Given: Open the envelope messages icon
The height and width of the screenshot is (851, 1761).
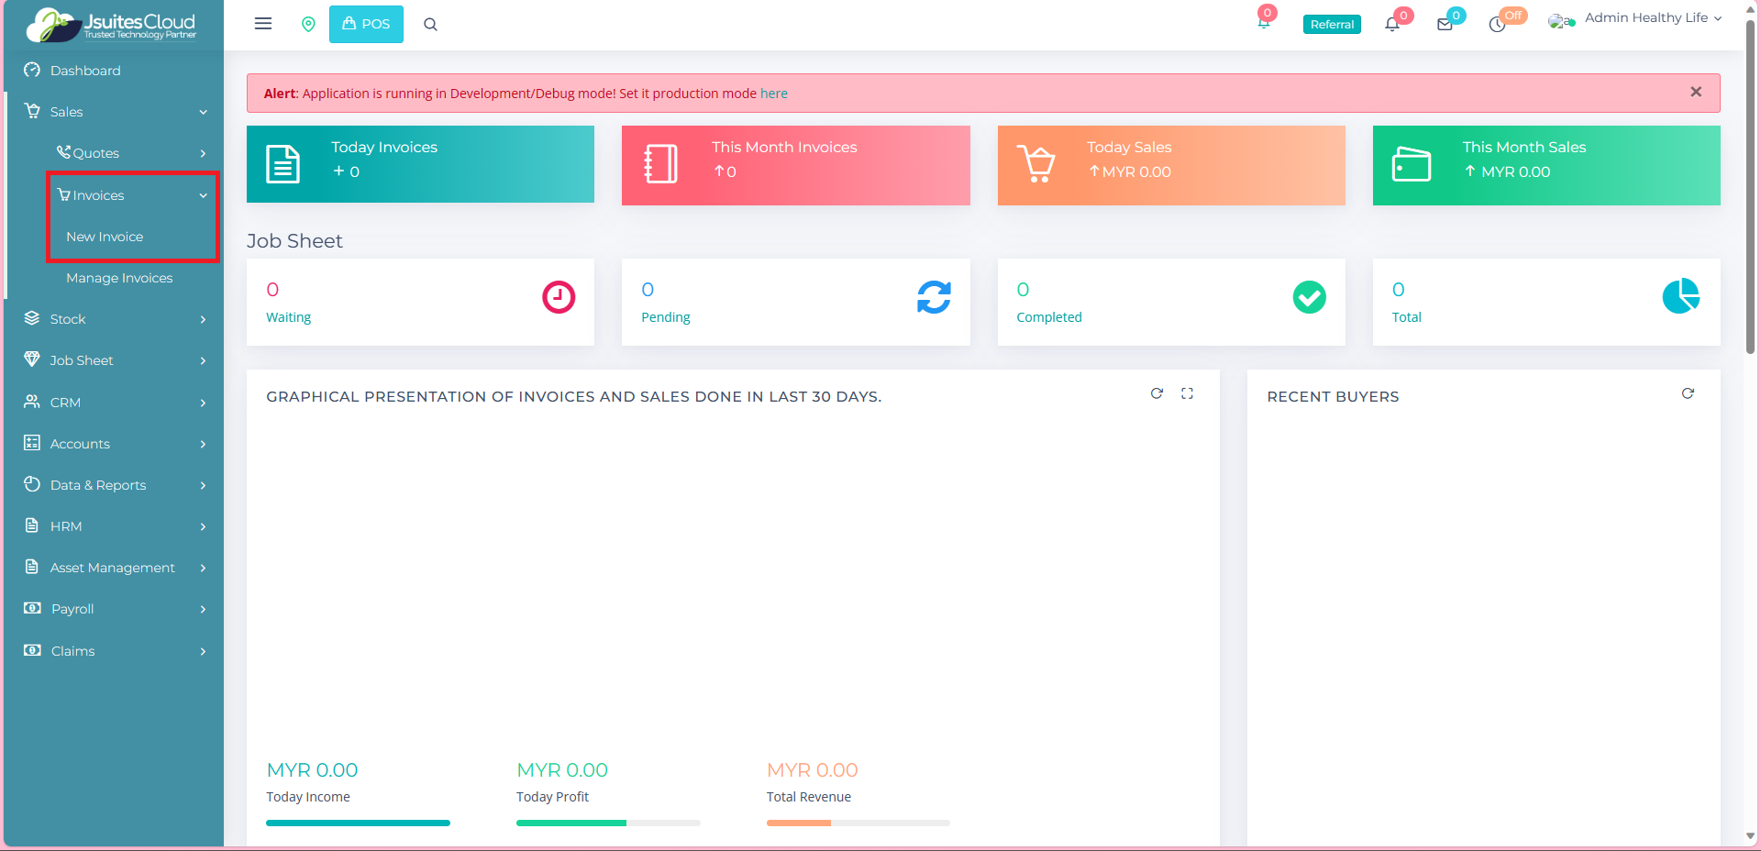Looking at the screenshot, I should click(x=1445, y=25).
